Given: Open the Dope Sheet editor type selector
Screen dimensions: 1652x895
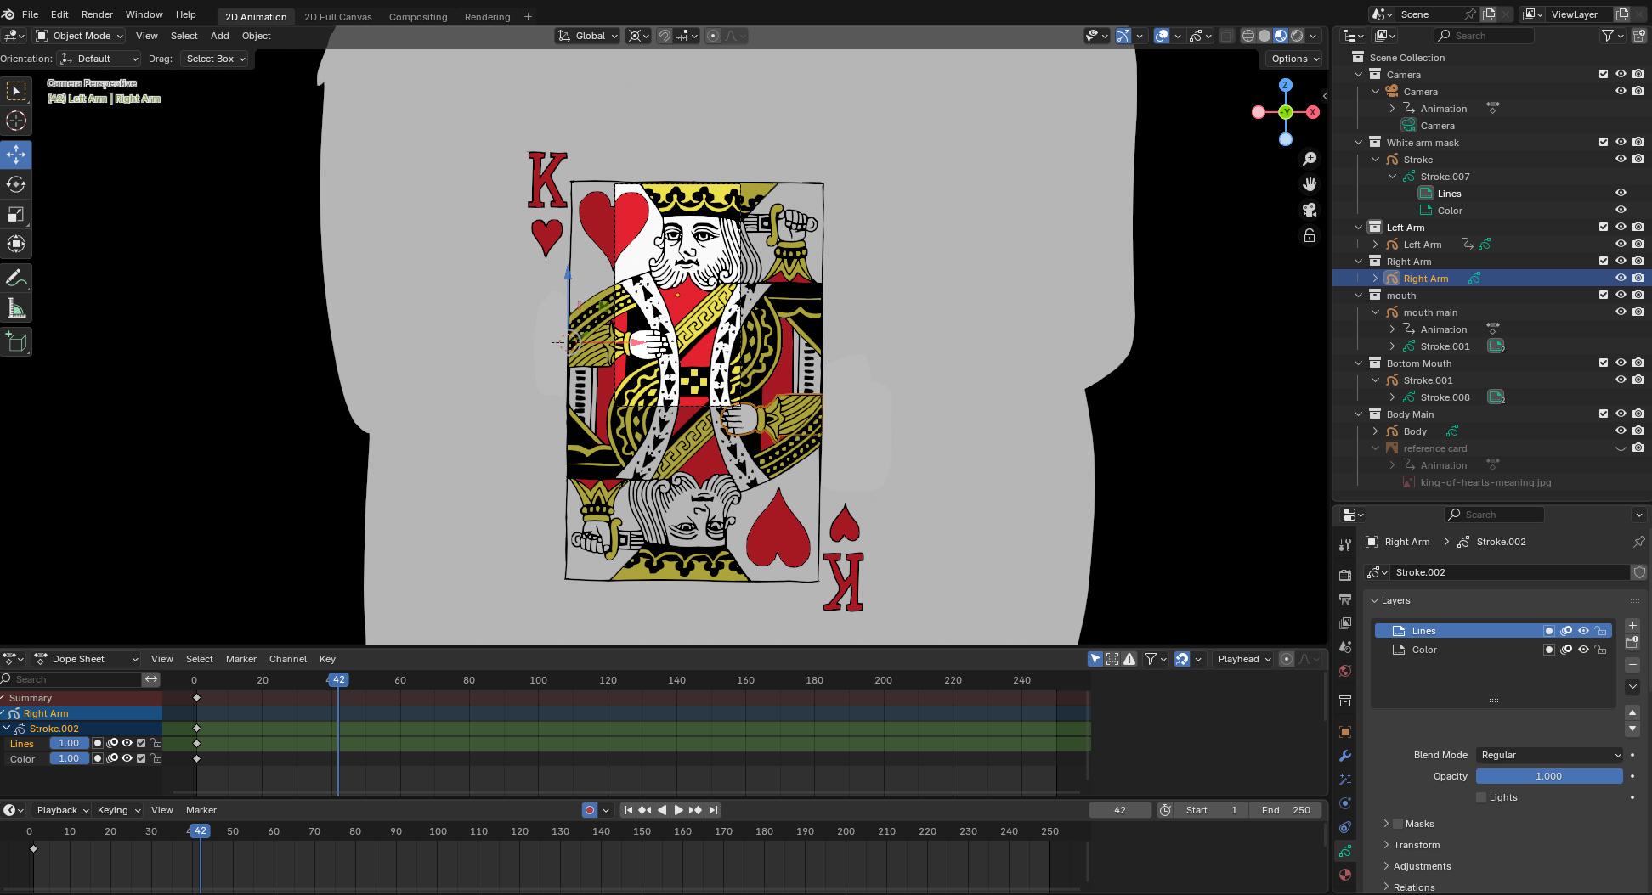Looking at the screenshot, I should coord(85,659).
